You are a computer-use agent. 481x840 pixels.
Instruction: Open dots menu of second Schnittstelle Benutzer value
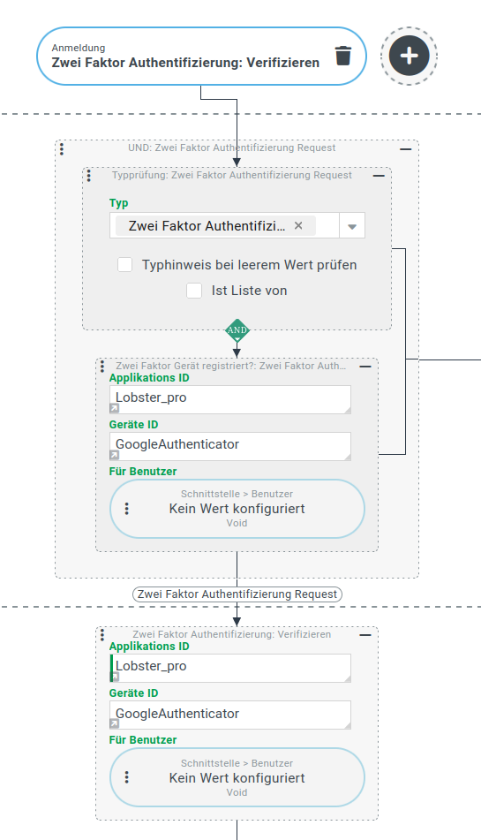click(127, 777)
